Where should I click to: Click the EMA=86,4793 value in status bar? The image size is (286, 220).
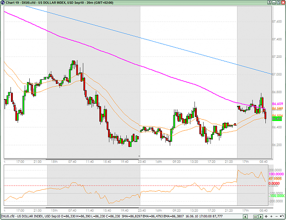[x=153, y=216]
